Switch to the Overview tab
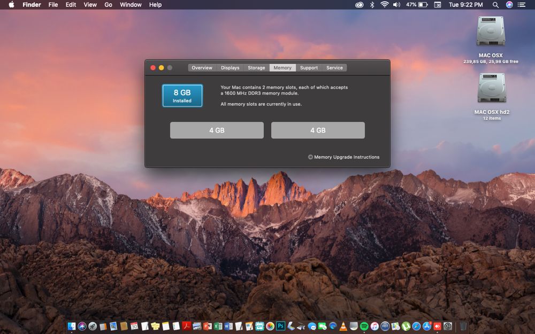This screenshot has height=334, width=535. (x=202, y=68)
